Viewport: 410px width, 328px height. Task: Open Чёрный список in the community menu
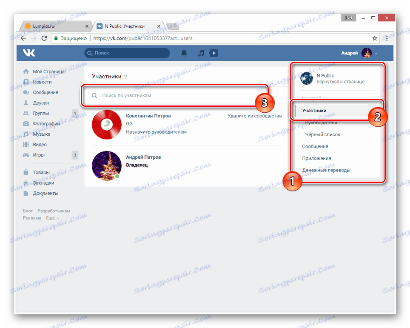(x=323, y=134)
